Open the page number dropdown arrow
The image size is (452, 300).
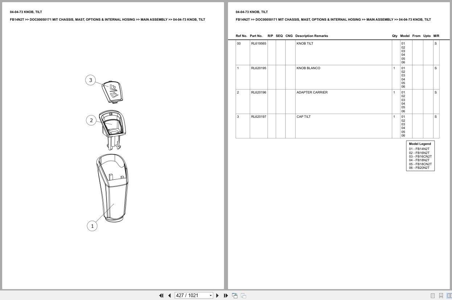[211, 296]
